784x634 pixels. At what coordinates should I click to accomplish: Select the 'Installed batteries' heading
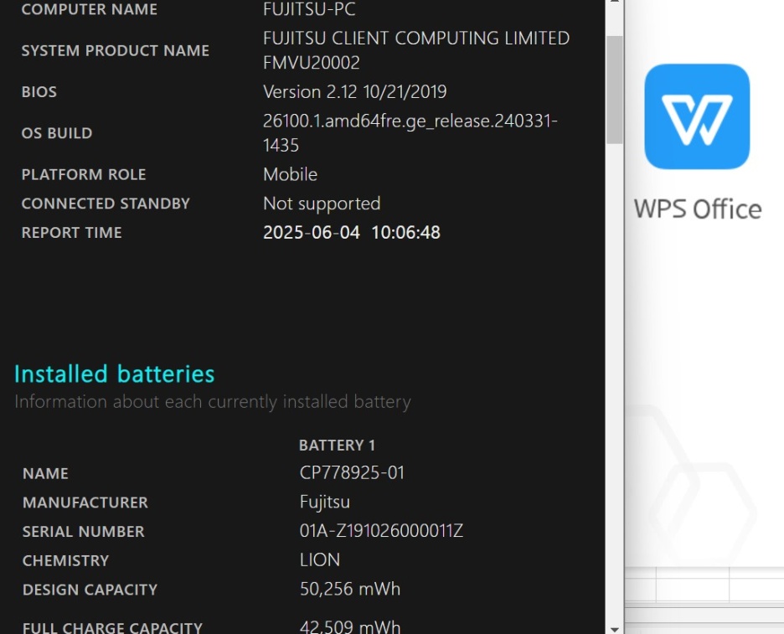[115, 374]
